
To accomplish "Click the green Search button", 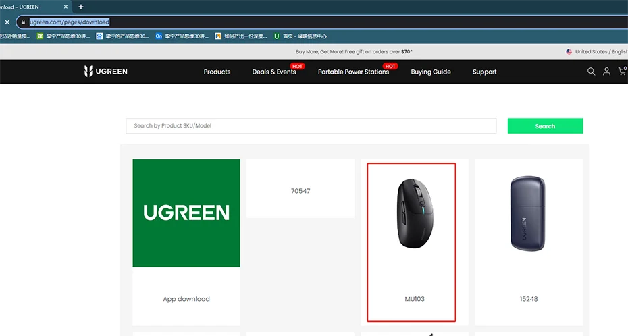I will (x=545, y=126).
